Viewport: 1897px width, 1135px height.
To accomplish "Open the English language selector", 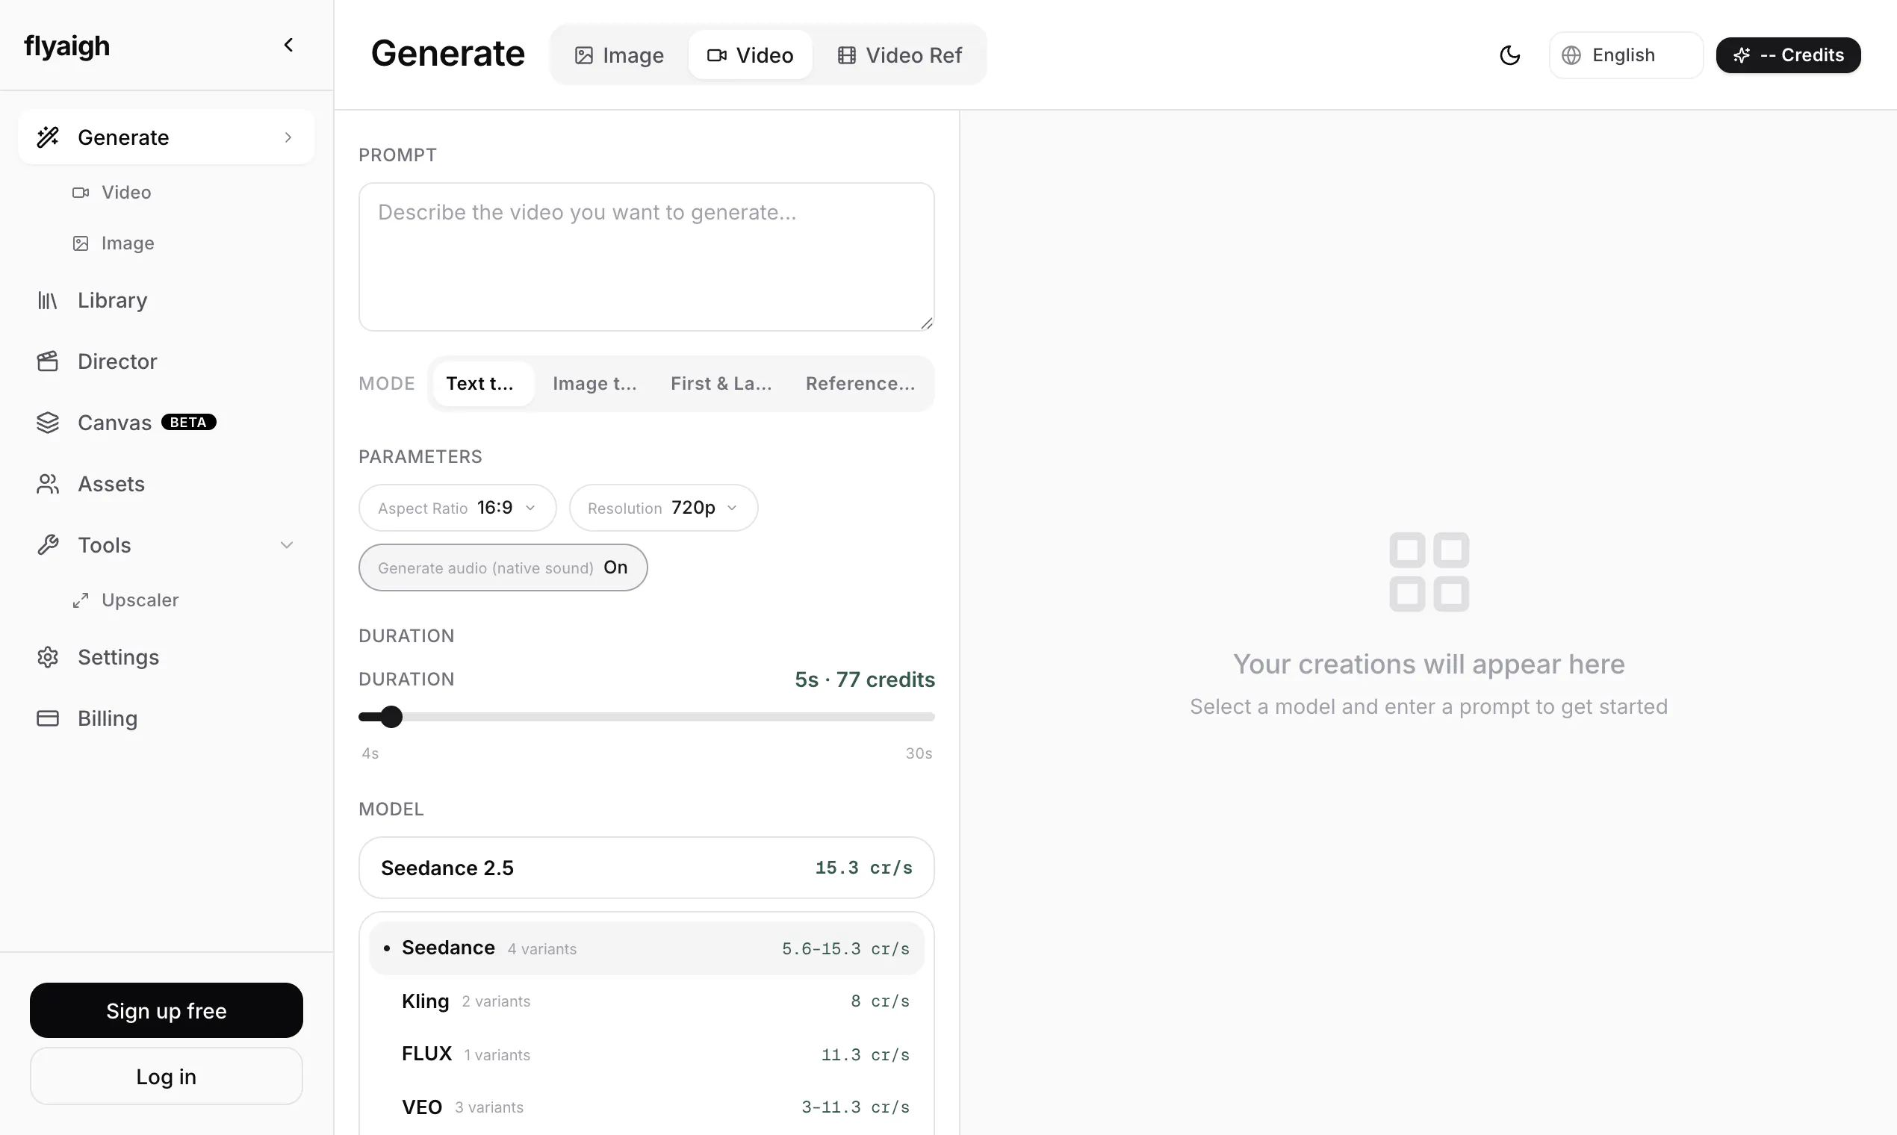I will pyautogui.click(x=1625, y=55).
